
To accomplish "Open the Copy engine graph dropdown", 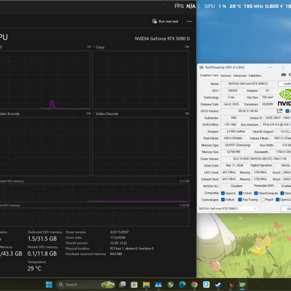I will [94, 47].
